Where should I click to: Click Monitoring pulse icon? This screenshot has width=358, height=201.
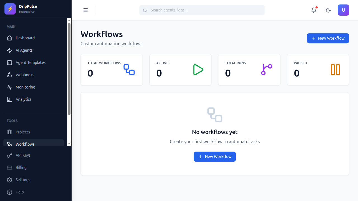point(10,87)
